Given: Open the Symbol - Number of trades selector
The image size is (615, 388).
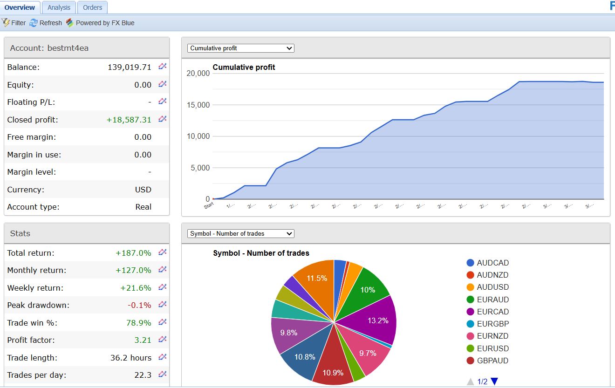Looking at the screenshot, I should (239, 233).
